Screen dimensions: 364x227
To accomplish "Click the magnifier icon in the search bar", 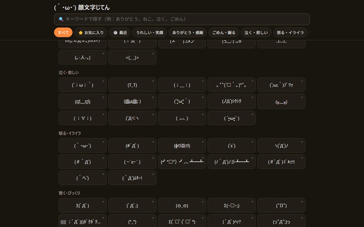I will [61, 19].
